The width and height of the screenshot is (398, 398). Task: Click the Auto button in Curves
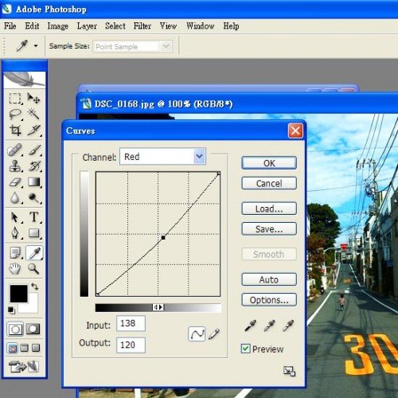tap(269, 279)
